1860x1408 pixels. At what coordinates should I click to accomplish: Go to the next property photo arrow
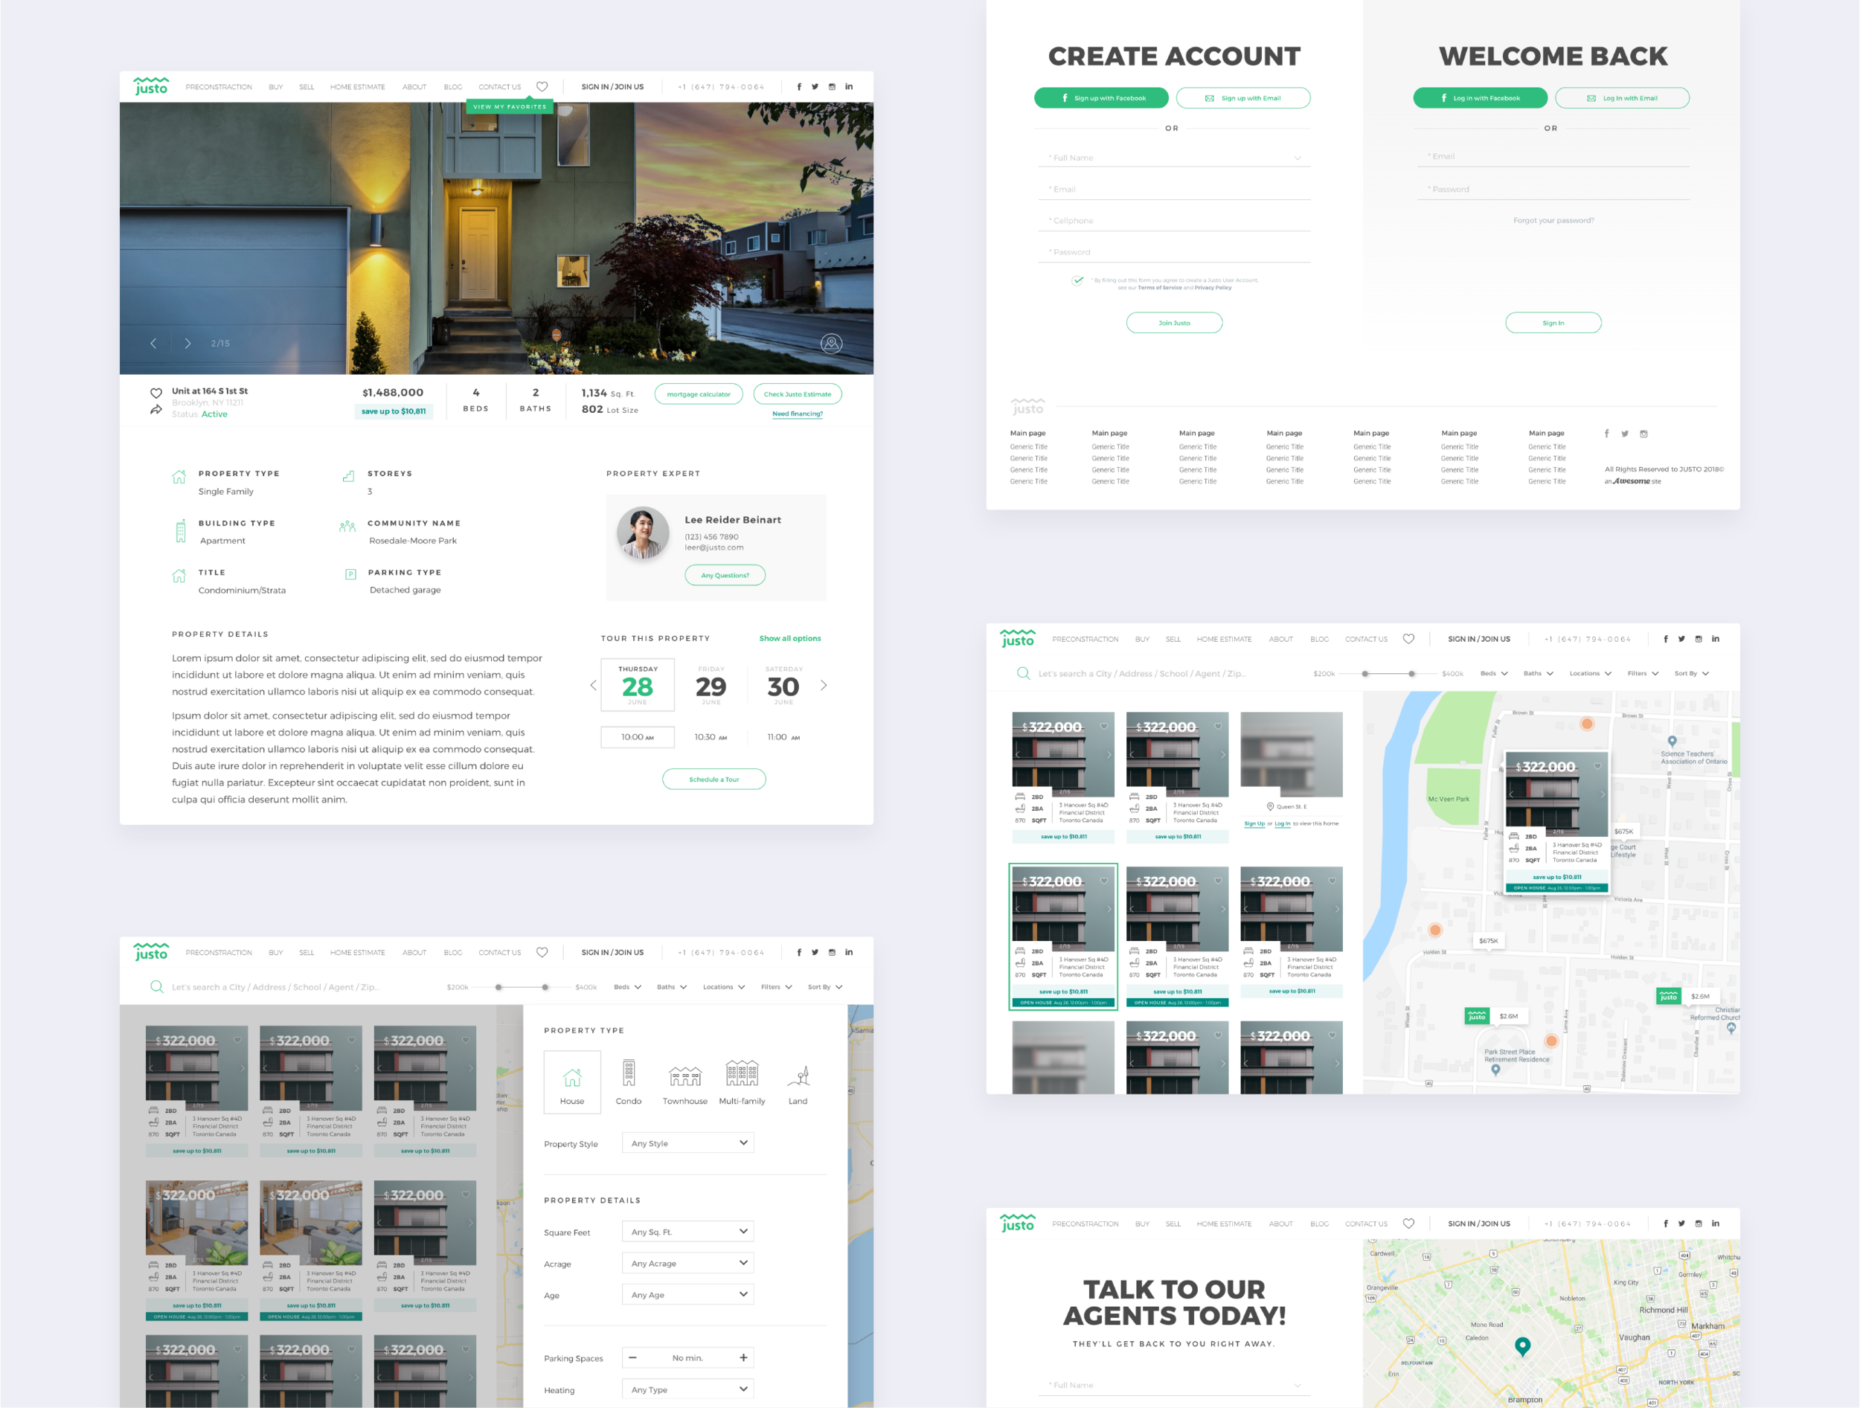point(187,343)
